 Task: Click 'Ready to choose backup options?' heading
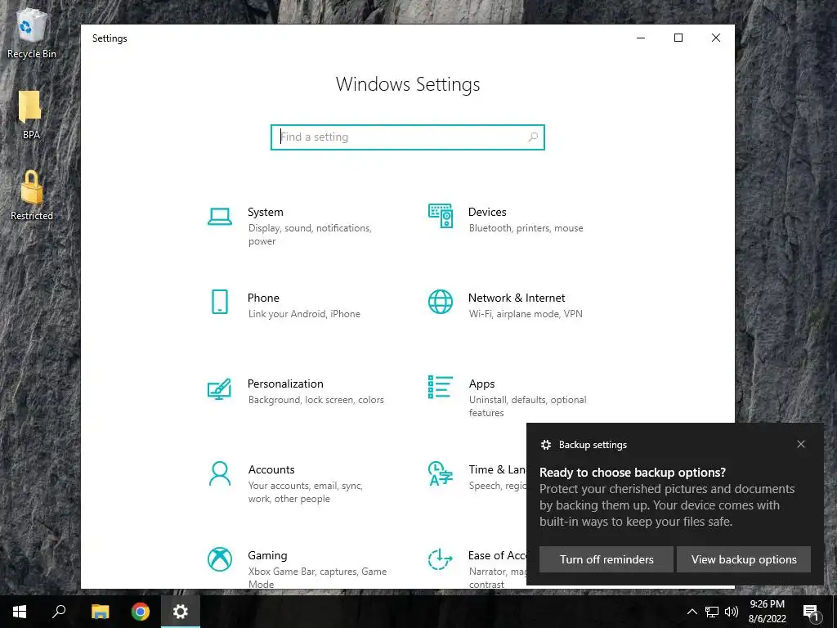click(633, 473)
